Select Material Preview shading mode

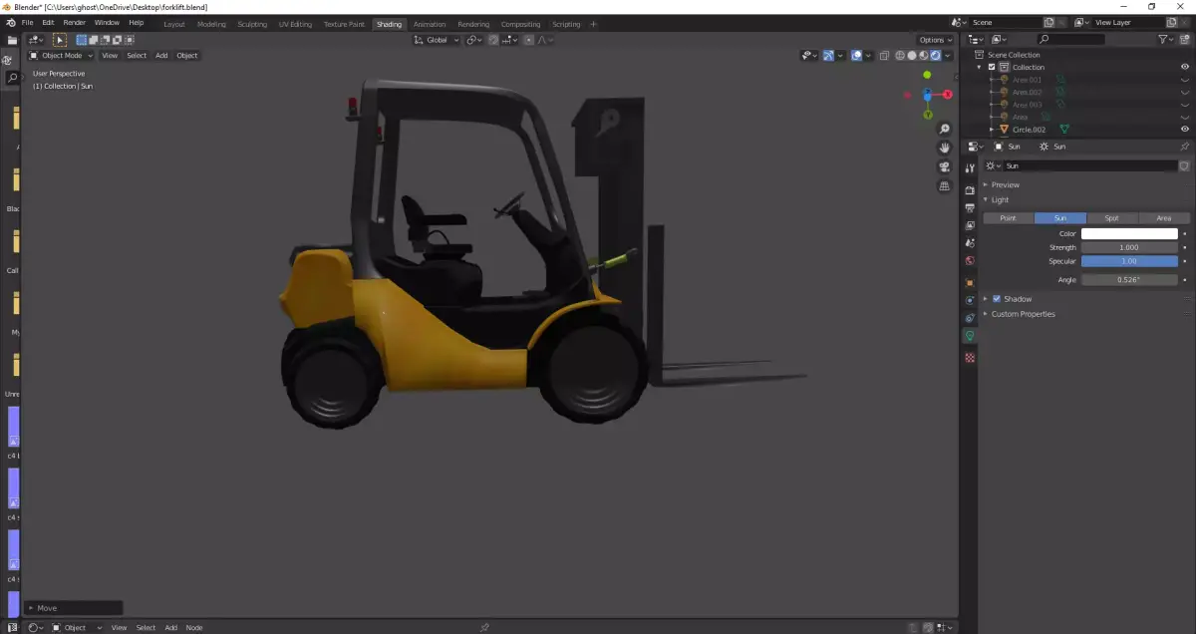click(923, 55)
